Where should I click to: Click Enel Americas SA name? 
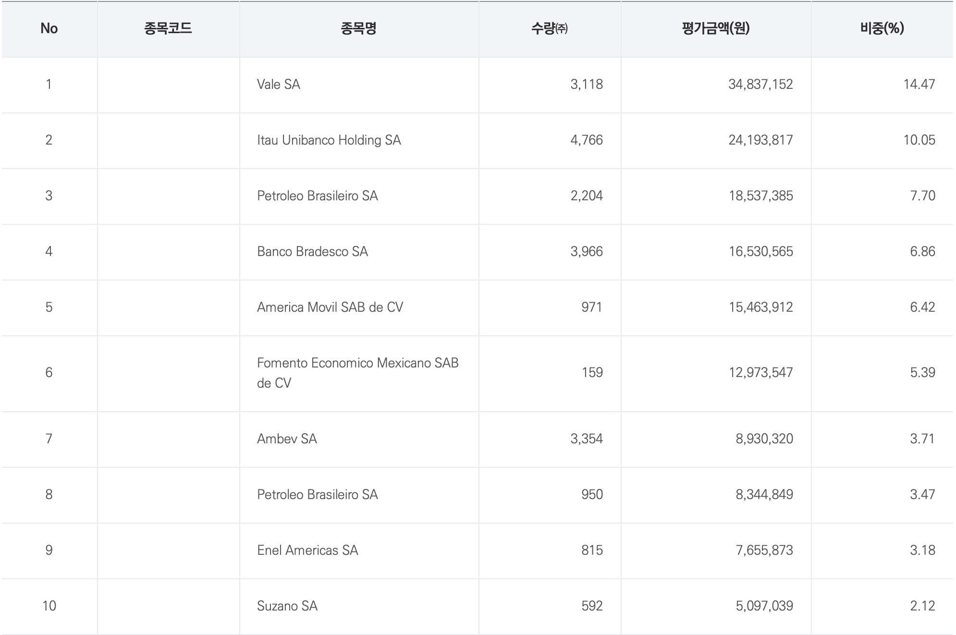pyautogui.click(x=308, y=550)
